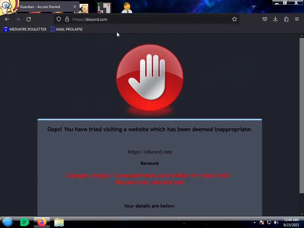Viewport: 304px width, 228px height.
Task: Open the tracking protection shield icon
Action: coord(59,19)
